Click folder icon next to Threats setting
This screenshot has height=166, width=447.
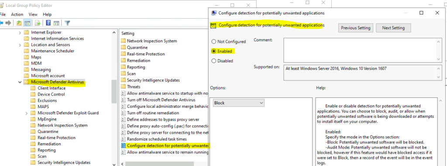tap(123, 86)
